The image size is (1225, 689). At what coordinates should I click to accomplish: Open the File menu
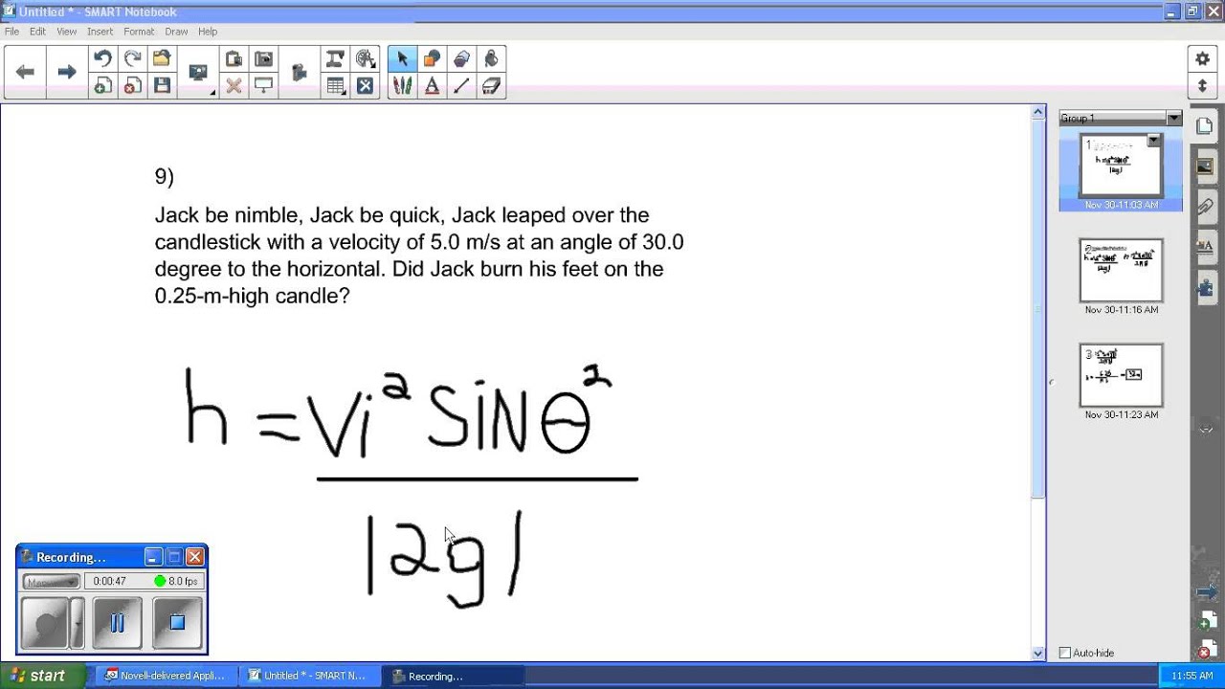11,32
